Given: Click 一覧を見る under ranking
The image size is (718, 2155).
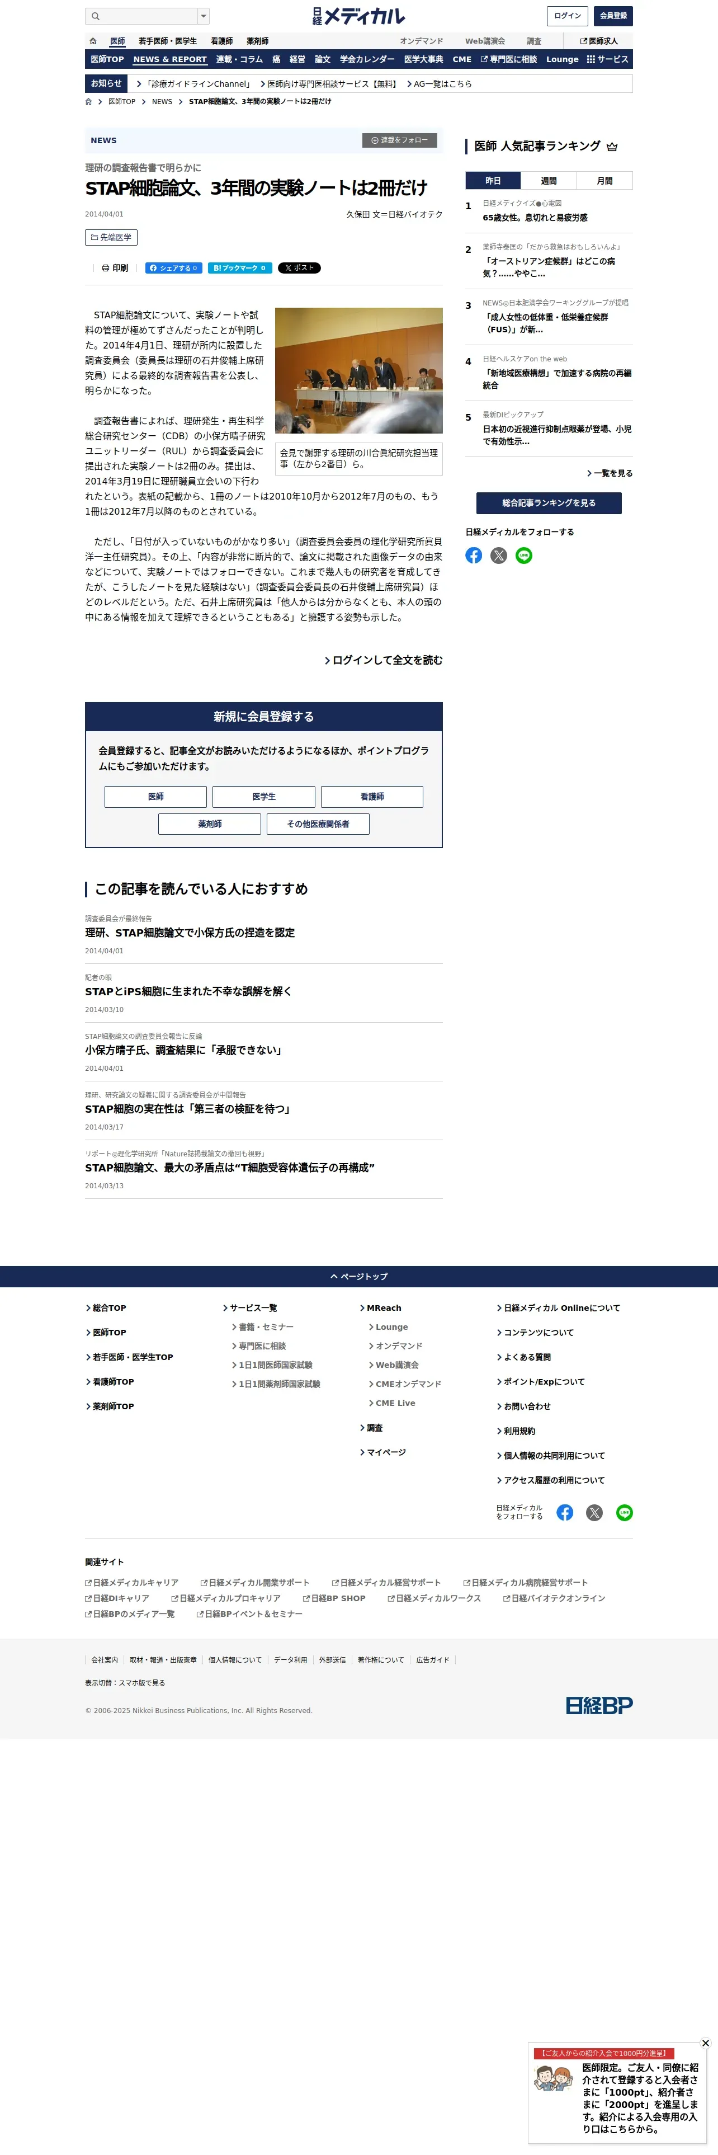Looking at the screenshot, I should (x=610, y=473).
